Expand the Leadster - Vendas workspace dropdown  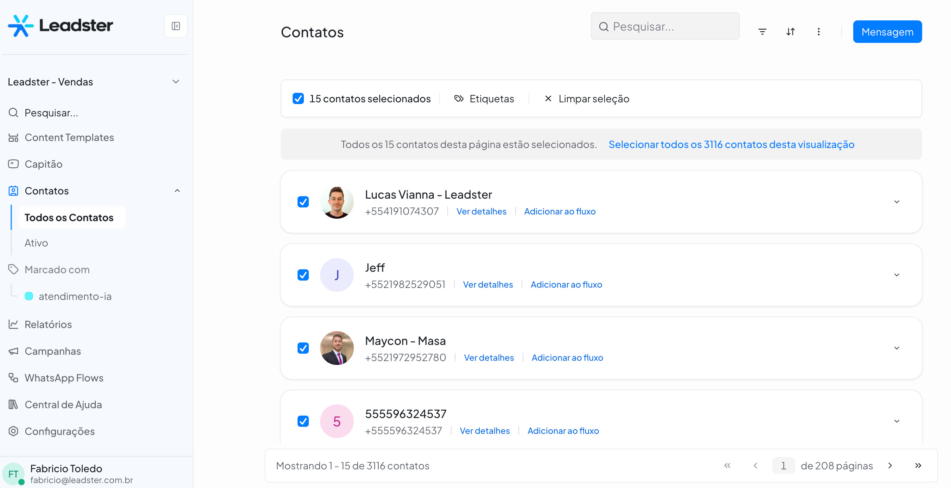click(x=176, y=82)
